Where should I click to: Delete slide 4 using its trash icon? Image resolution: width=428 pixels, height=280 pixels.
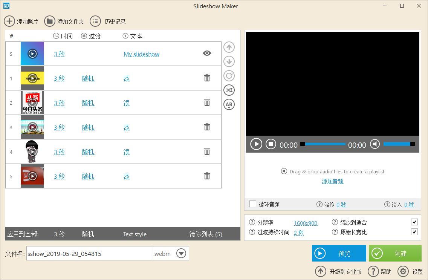pyautogui.click(x=207, y=151)
